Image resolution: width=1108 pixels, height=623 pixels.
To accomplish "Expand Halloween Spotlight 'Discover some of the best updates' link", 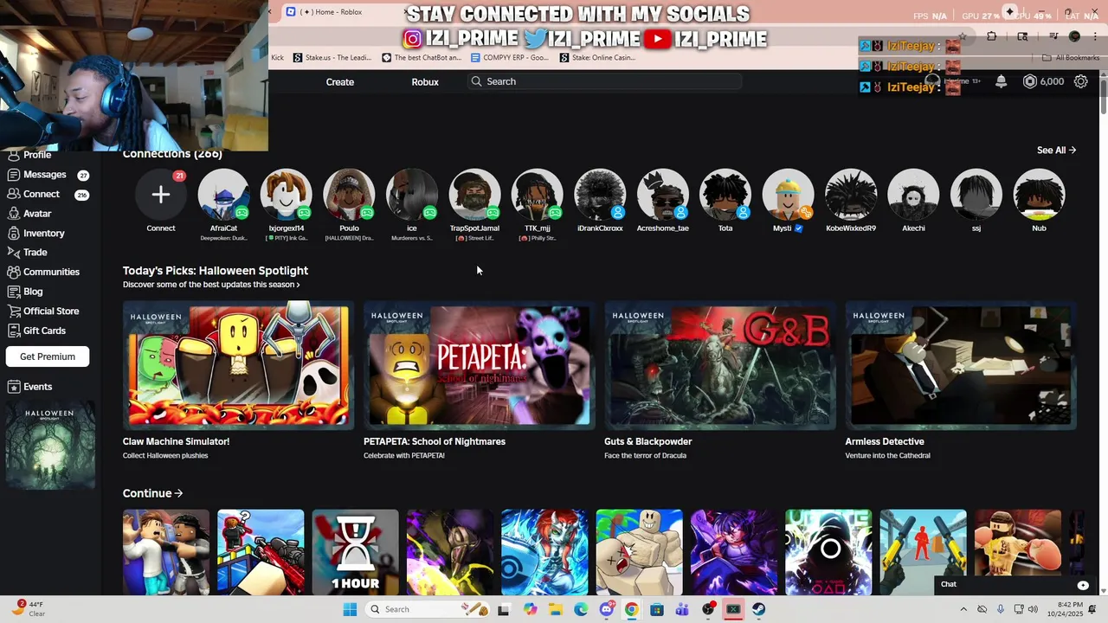I will coord(211,285).
